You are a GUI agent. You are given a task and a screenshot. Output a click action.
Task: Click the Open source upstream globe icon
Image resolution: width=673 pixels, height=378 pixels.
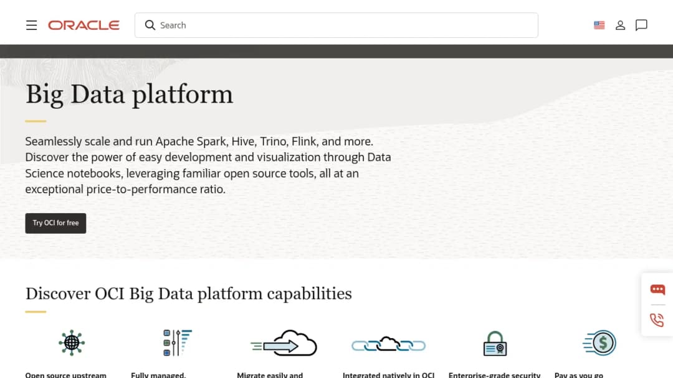click(72, 343)
